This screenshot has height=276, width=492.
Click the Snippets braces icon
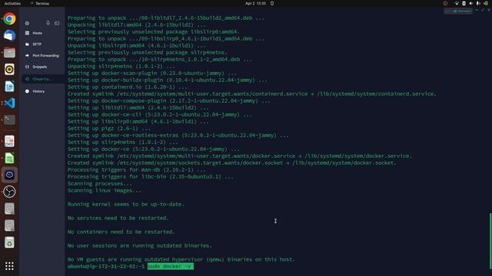coord(28,67)
